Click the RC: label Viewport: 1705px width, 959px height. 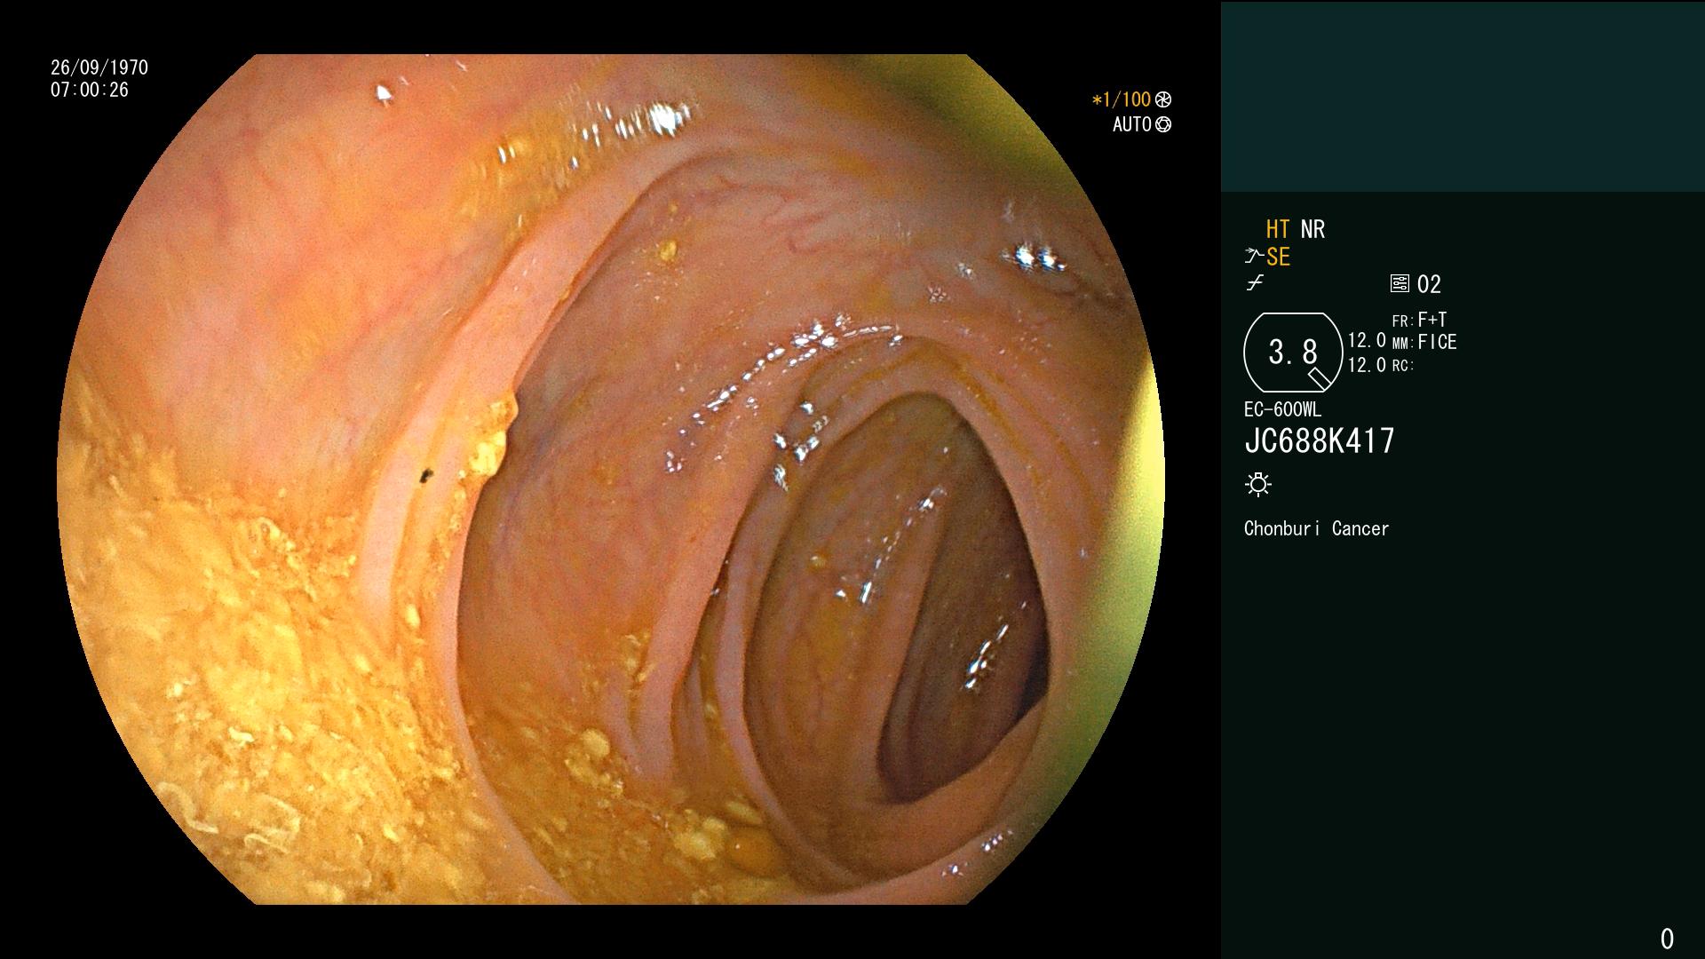click(1403, 366)
